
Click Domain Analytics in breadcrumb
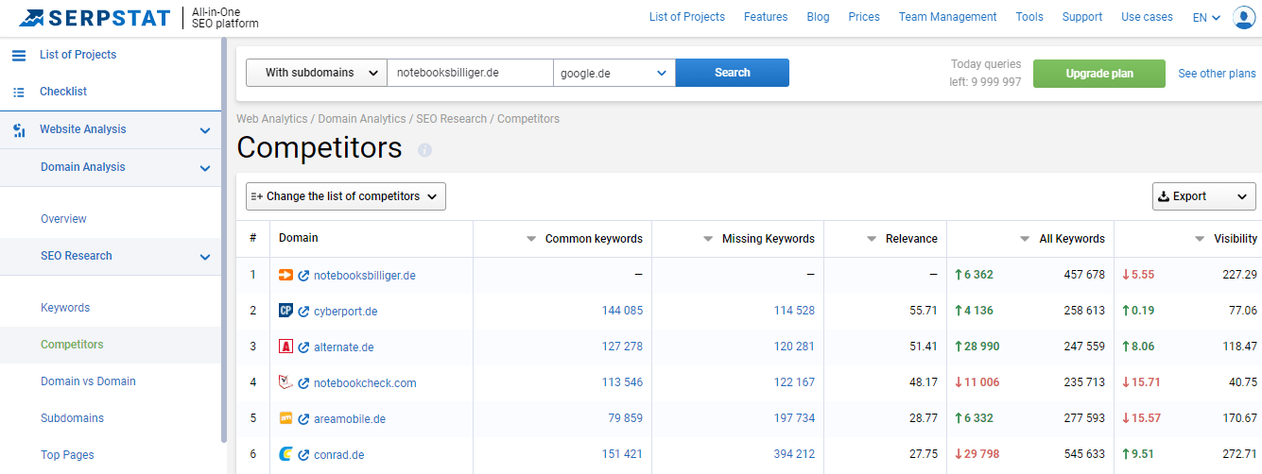pyautogui.click(x=362, y=119)
